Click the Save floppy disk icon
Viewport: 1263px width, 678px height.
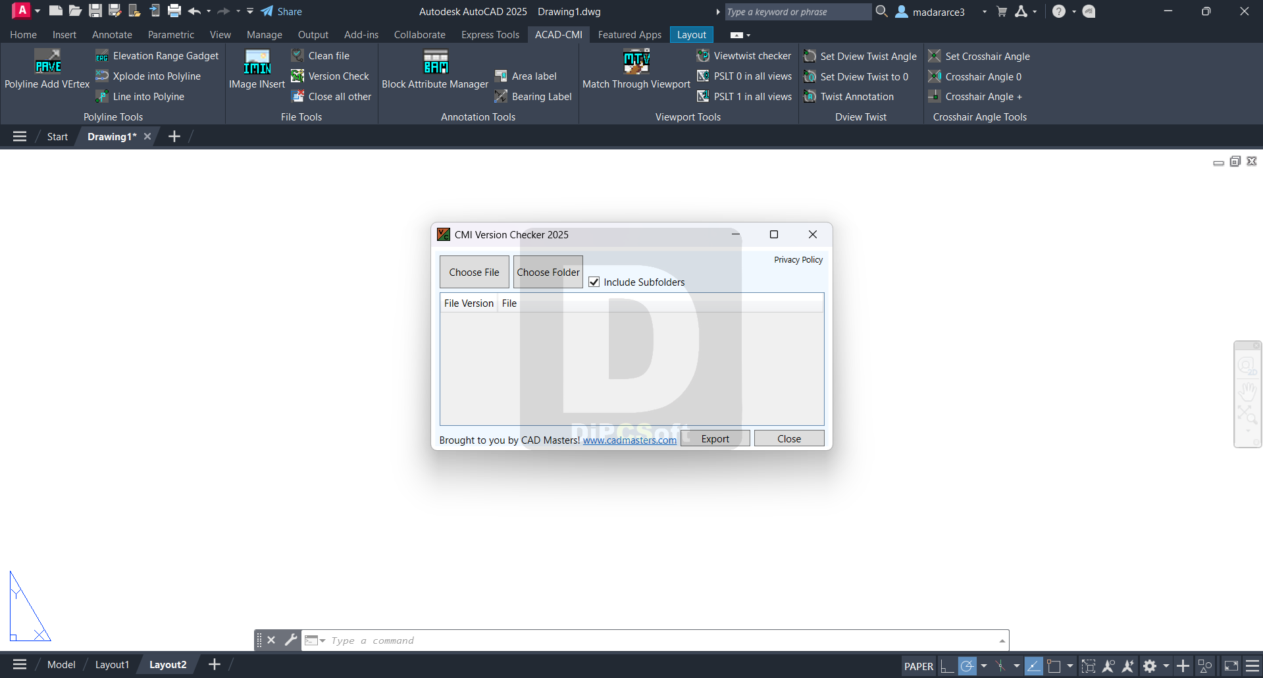(x=95, y=11)
